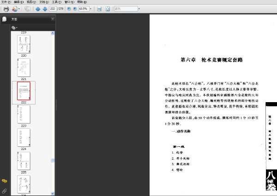The height and width of the screenshot is (196, 277).
Task: Open the attachments paperclip panel icon
Action: (x=5, y=191)
